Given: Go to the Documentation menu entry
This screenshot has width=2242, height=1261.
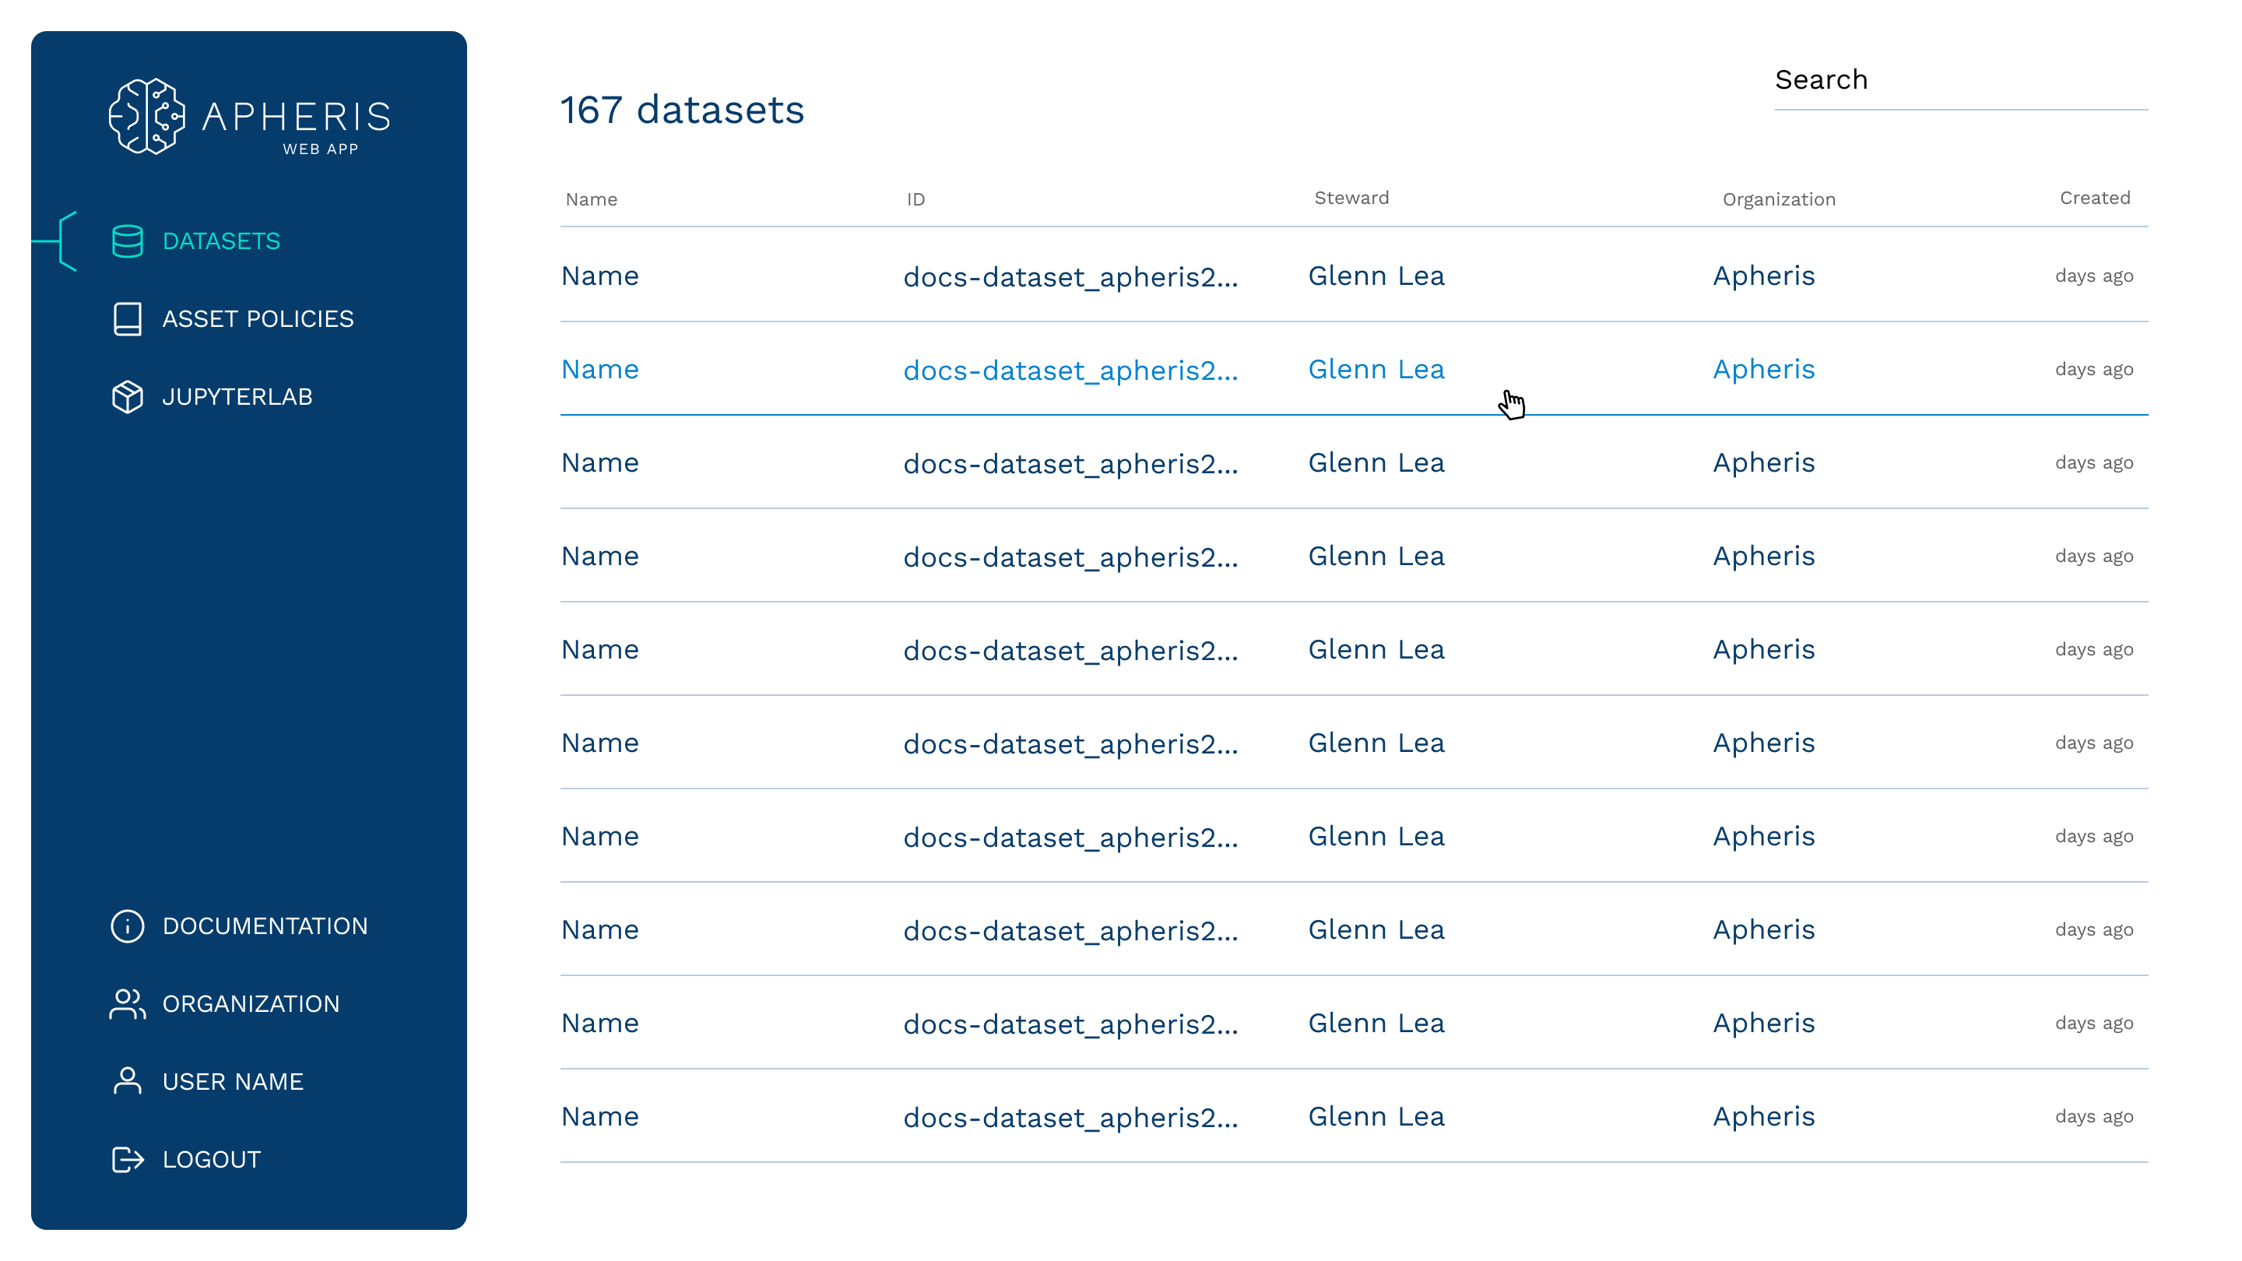Looking at the screenshot, I should coord(265,926).
